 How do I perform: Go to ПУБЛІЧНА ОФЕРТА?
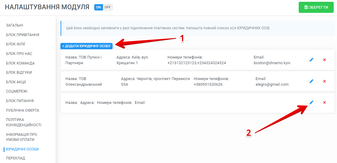click(x=22, y=110)
